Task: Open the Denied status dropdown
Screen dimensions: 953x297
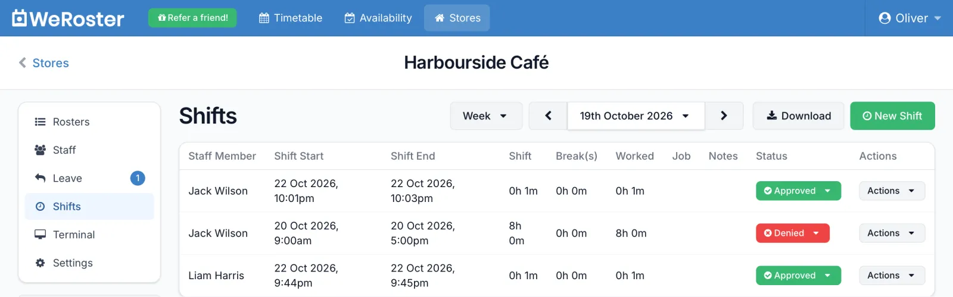Action: click(x=792, y=233)
